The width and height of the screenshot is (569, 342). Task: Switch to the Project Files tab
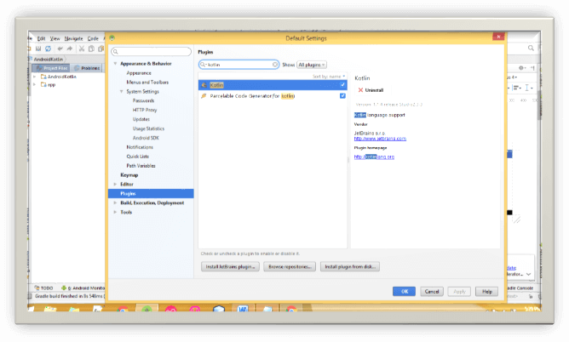pyautogui.click(x=51, y=68)
